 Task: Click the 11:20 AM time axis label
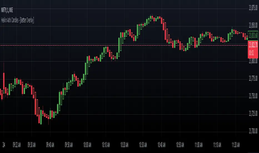coord(236,145)
